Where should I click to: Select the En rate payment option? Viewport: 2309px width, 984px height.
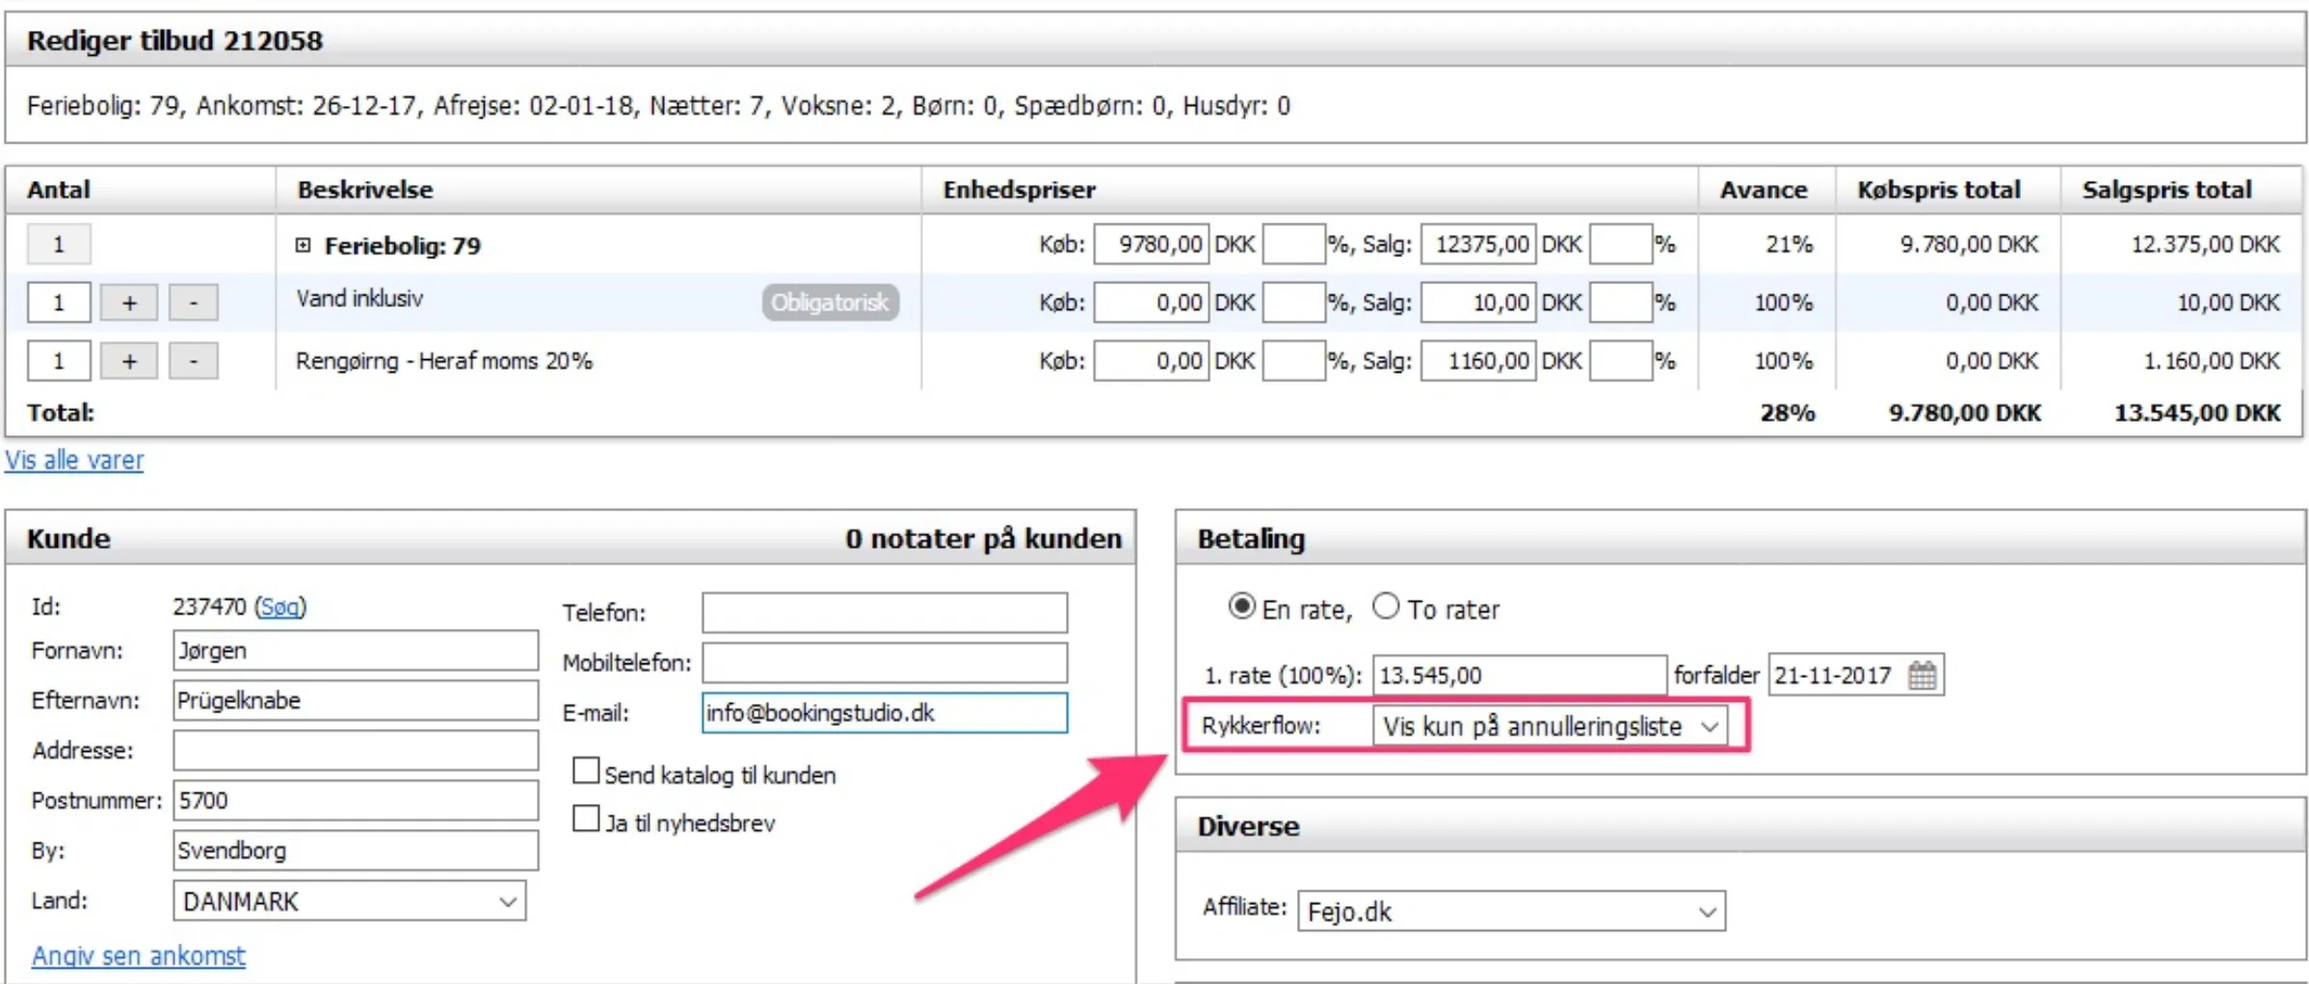1241,607
